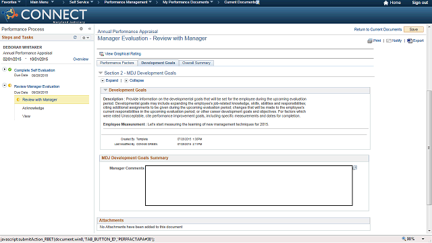Open My Performance Documents breadcrumb menu
The image size is (432, 243).
pos(188,2)
